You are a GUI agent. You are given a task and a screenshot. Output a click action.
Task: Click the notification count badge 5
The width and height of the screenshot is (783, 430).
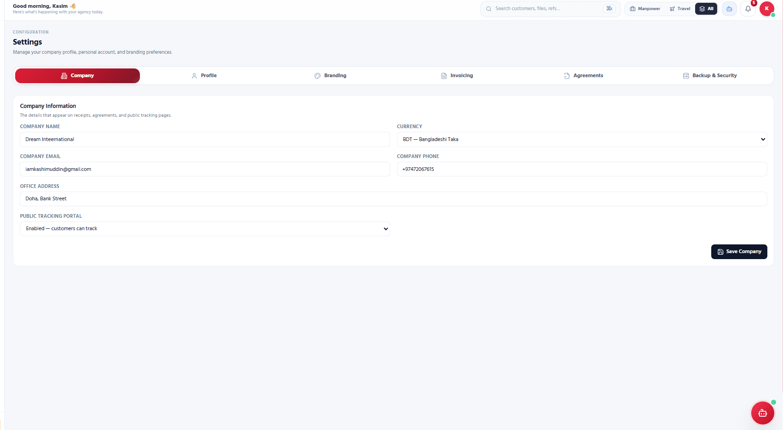(754, 3)
